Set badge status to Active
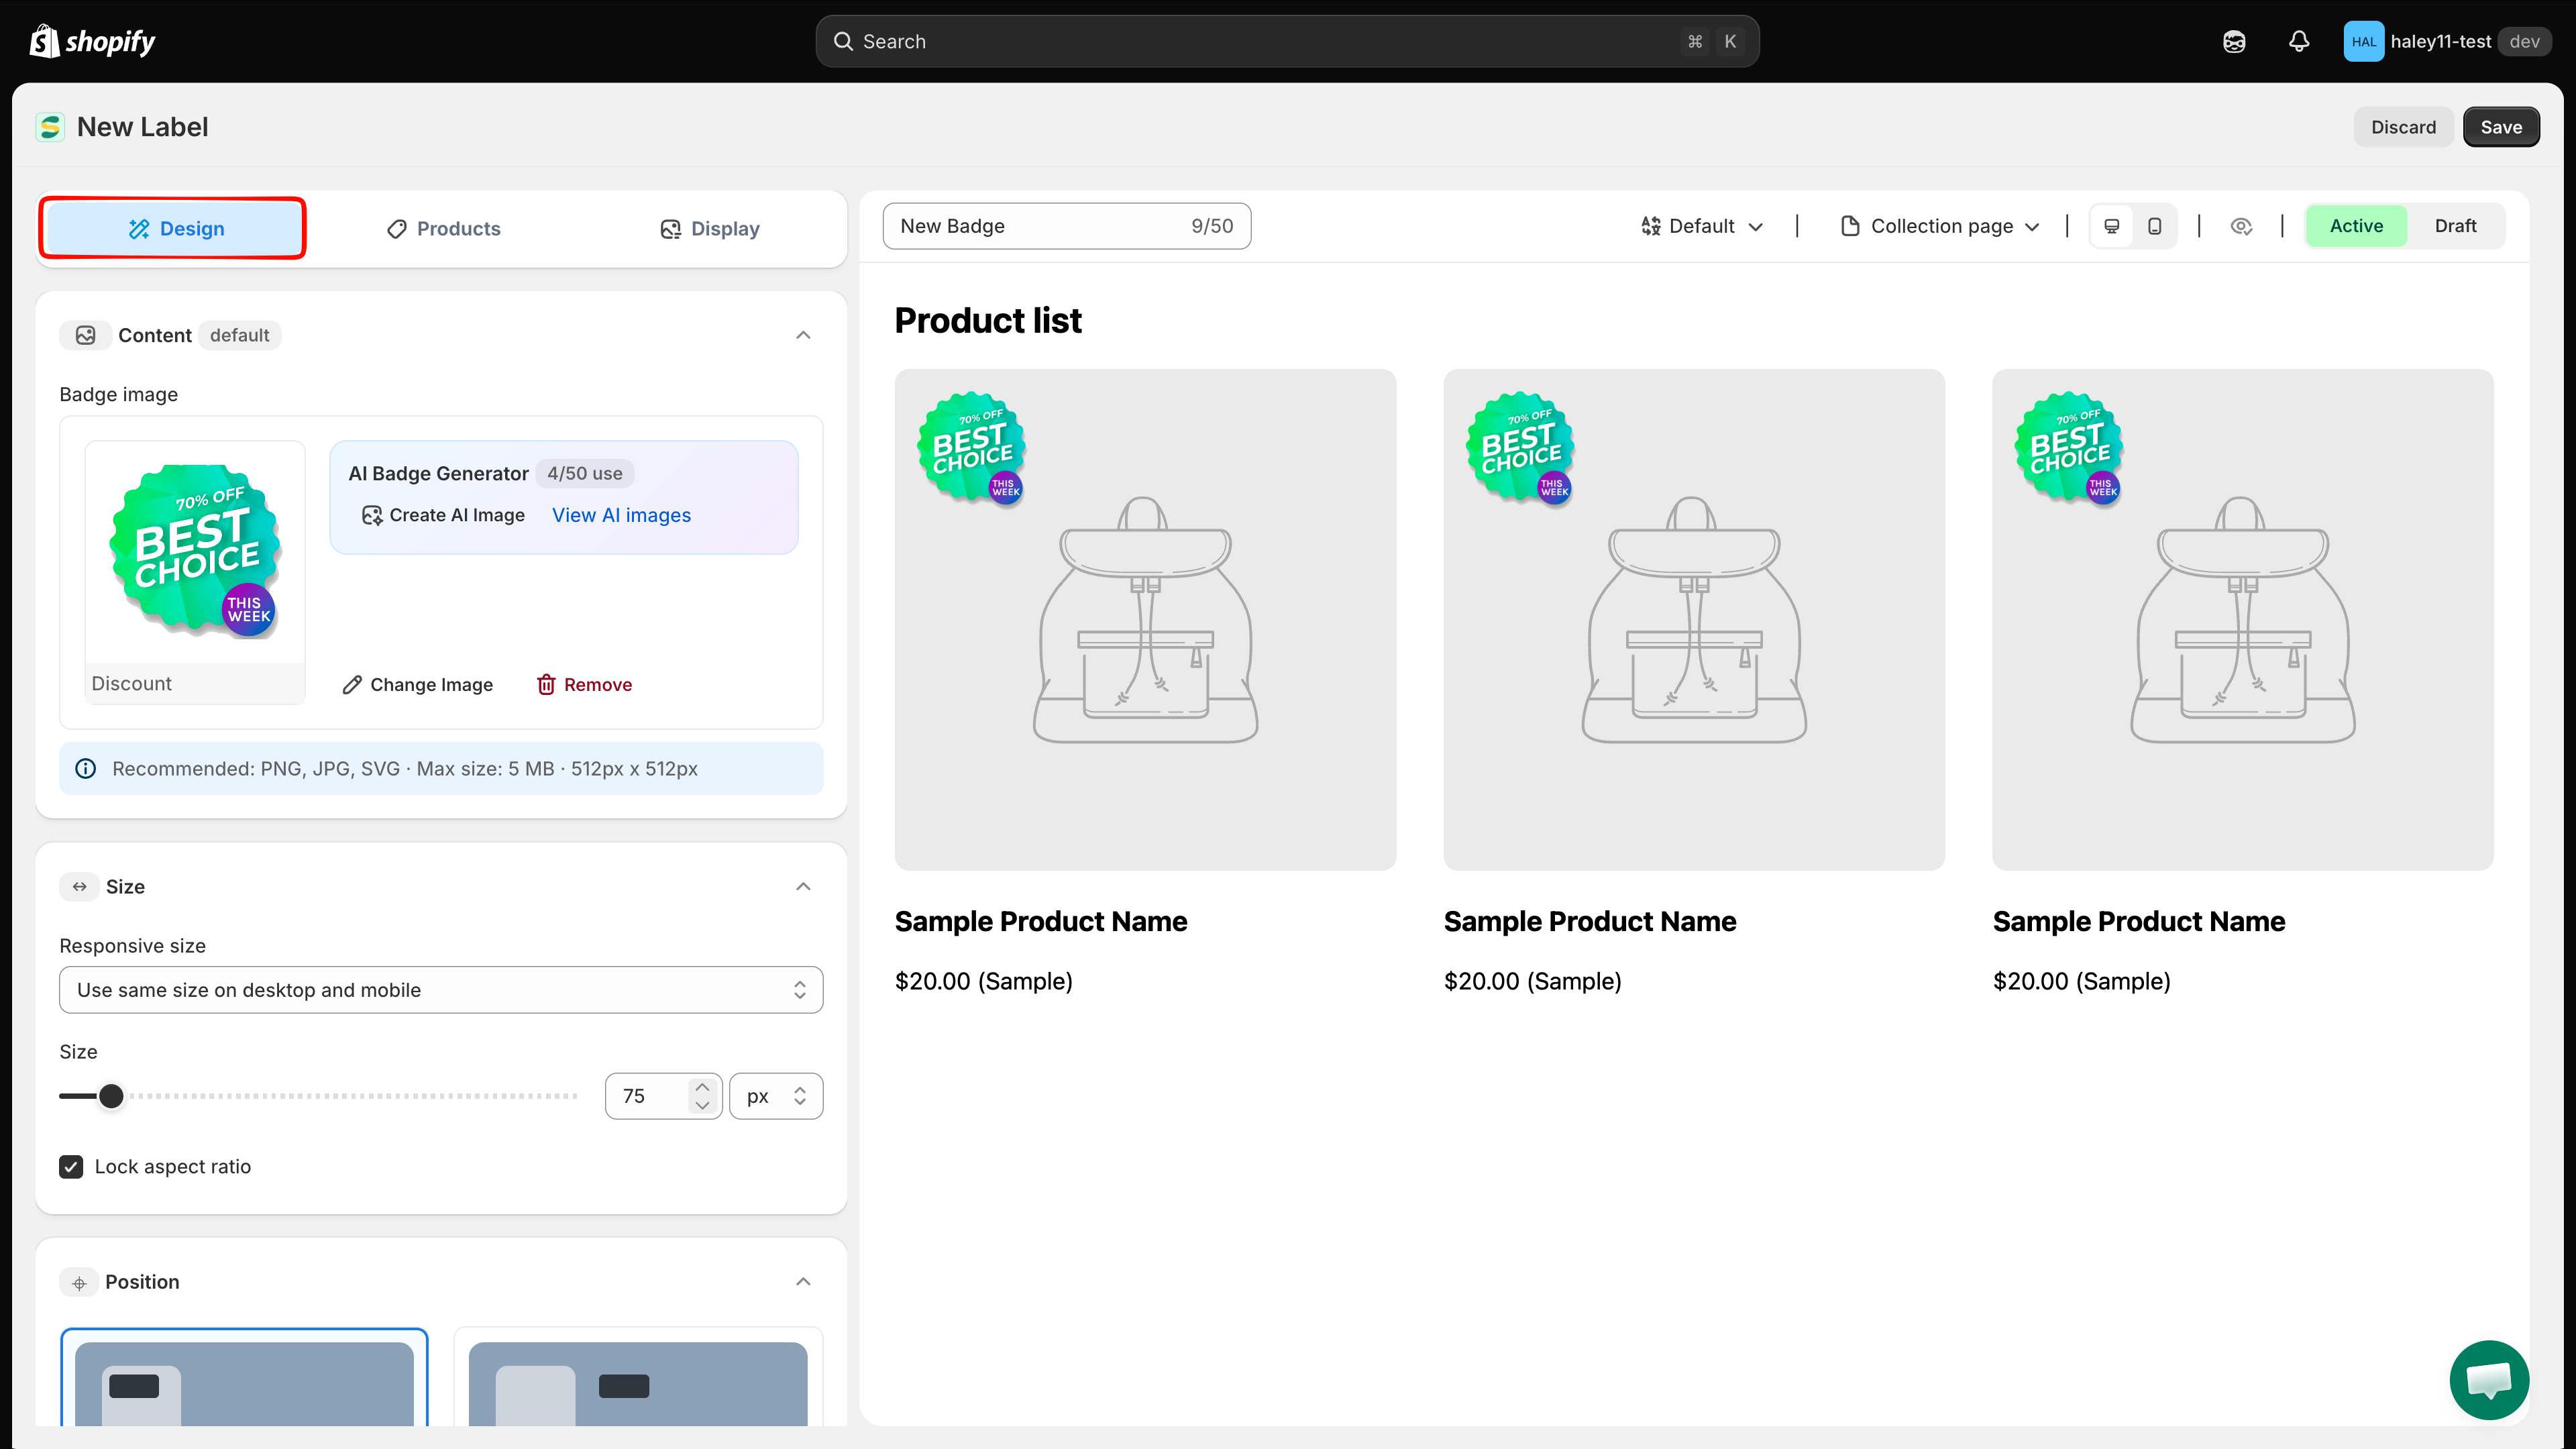This screenshot has height=1449, width=2576. click(x=2356, y=226)
